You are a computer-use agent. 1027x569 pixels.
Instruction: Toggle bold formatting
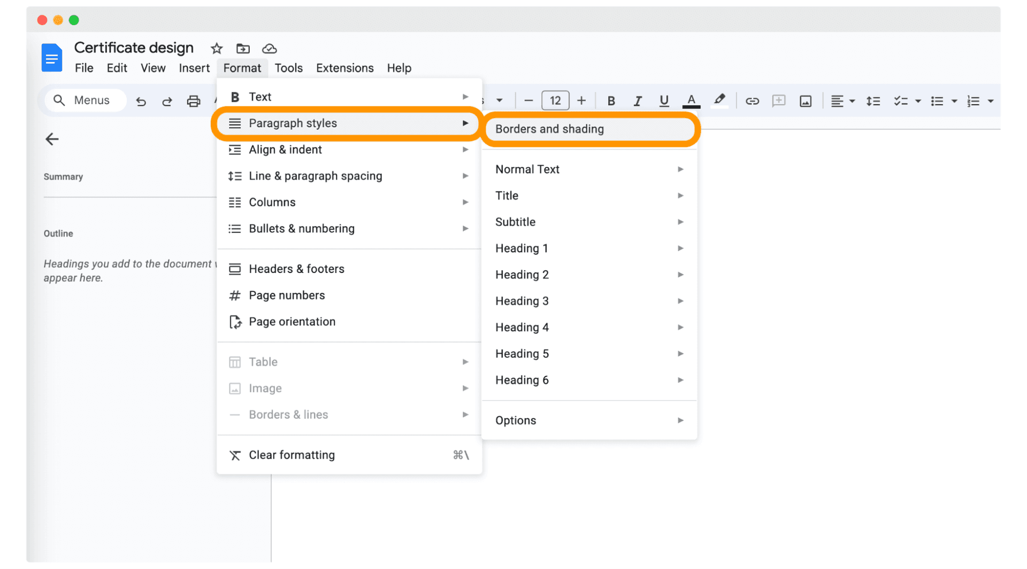611,100
